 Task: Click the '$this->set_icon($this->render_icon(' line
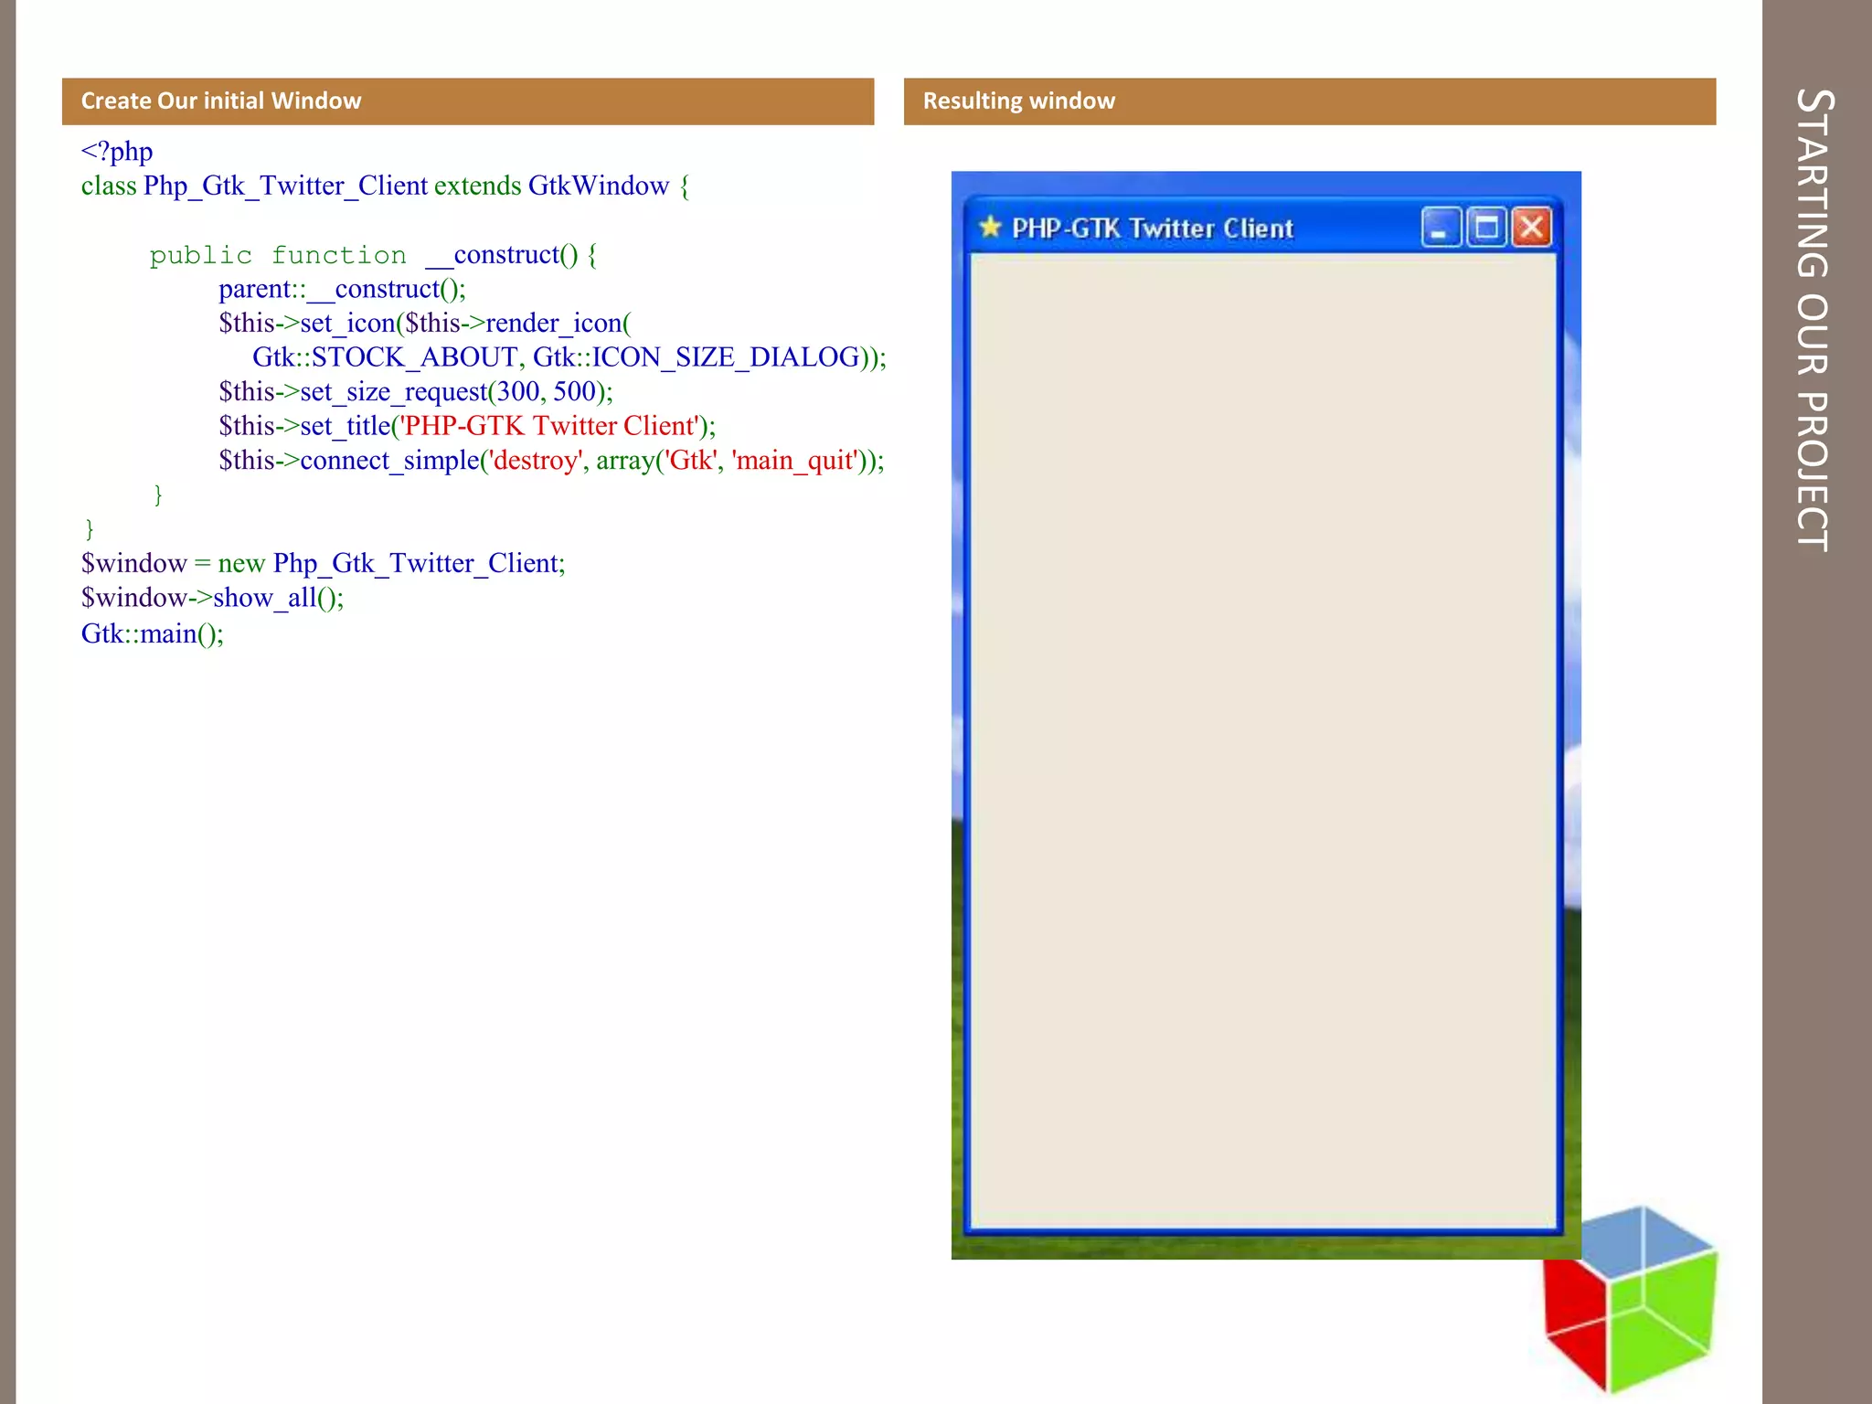tap(425, 324)
